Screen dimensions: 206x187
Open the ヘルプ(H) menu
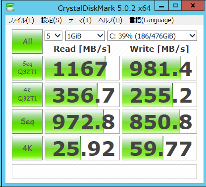tap(110, 20)
